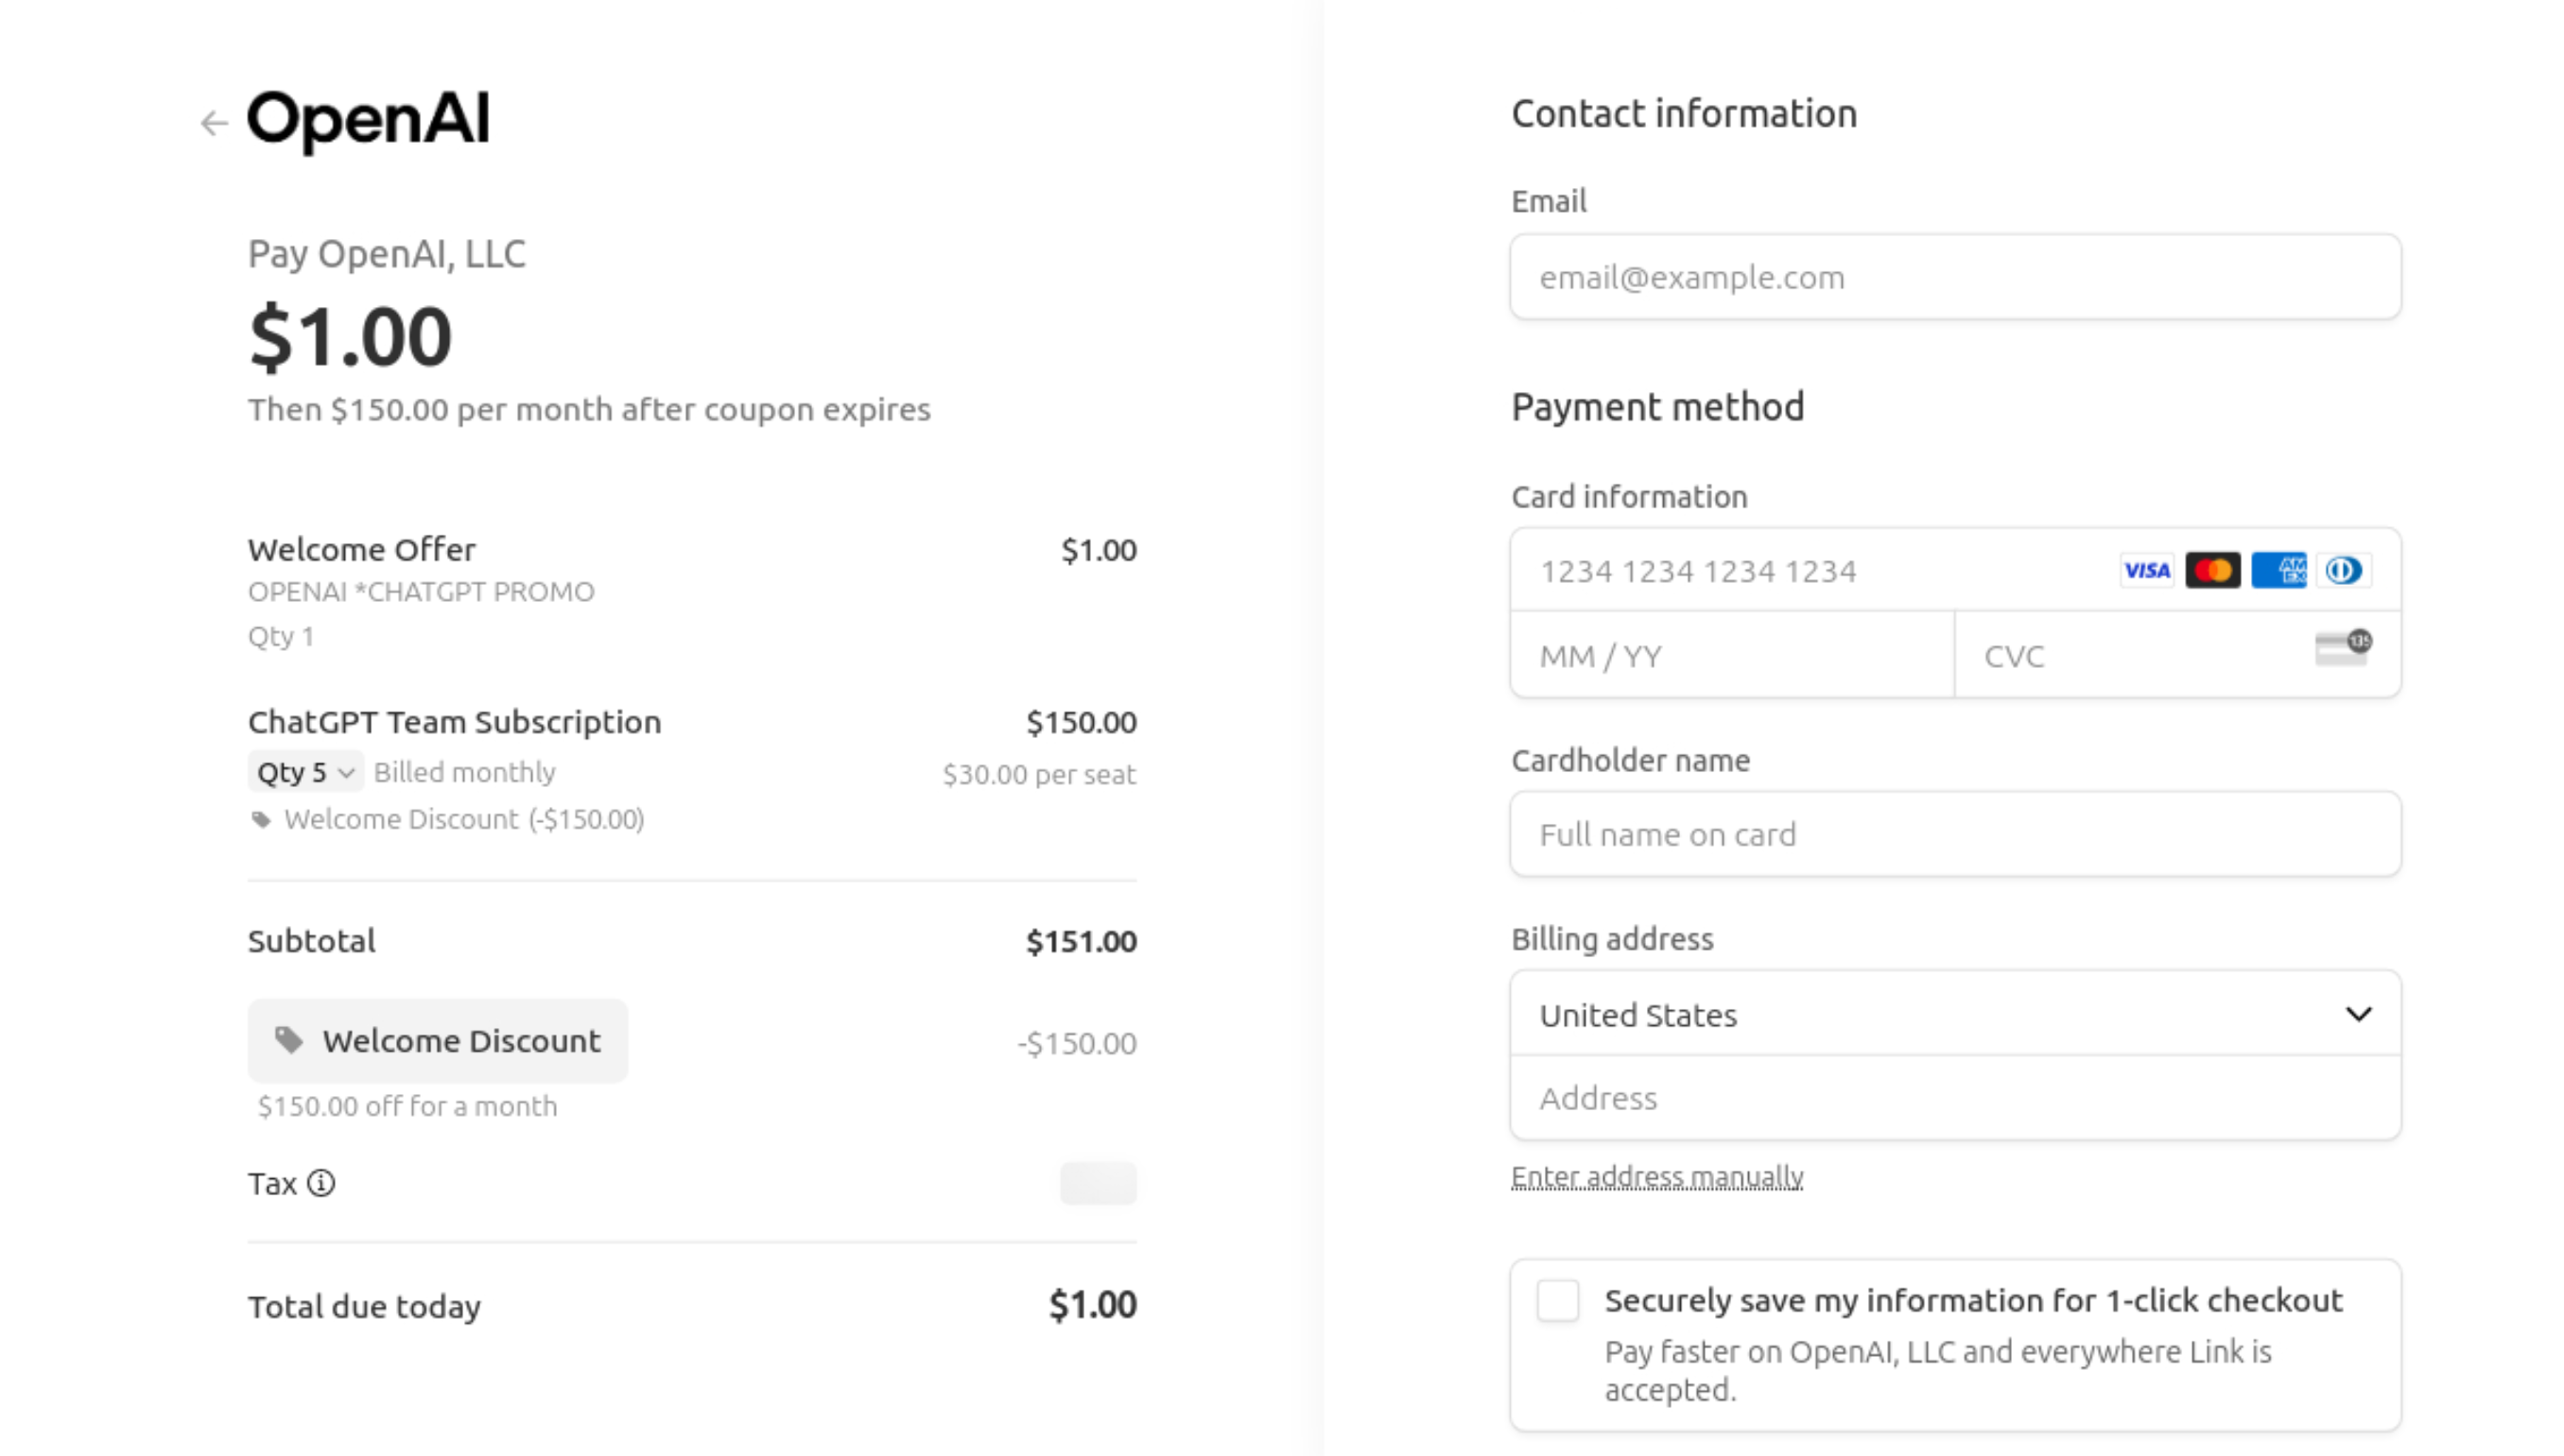Viewport: 2564px width, 1456px height.
Task: Click tag icon in Welcome Discount chip
Action: [x=289, y=1040]
